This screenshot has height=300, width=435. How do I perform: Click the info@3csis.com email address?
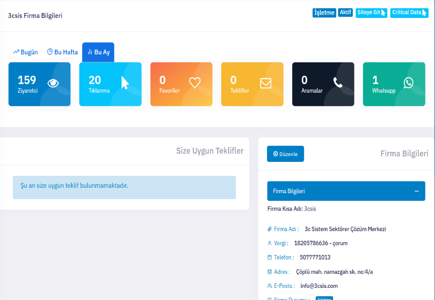pyautogui.click(x=319, y=286)
